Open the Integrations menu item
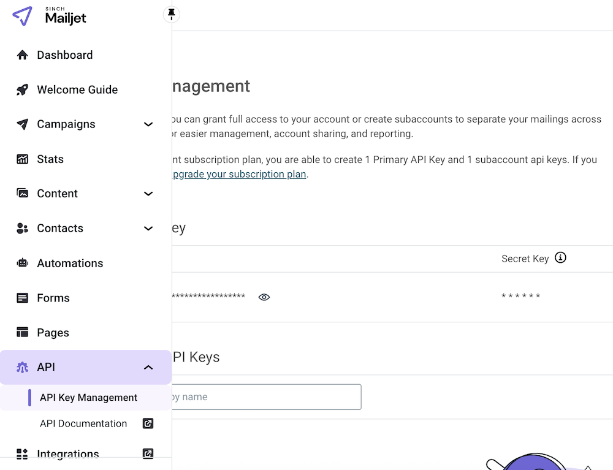The width and height of the screenshot is (613, 470). coord(68,454)
